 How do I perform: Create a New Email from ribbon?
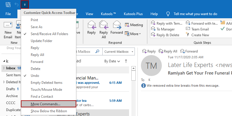(8, 30)
